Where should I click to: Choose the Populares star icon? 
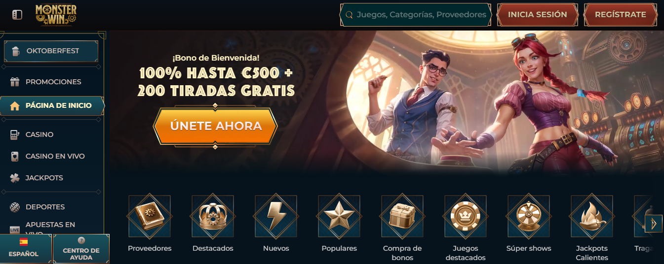point(339,216)
